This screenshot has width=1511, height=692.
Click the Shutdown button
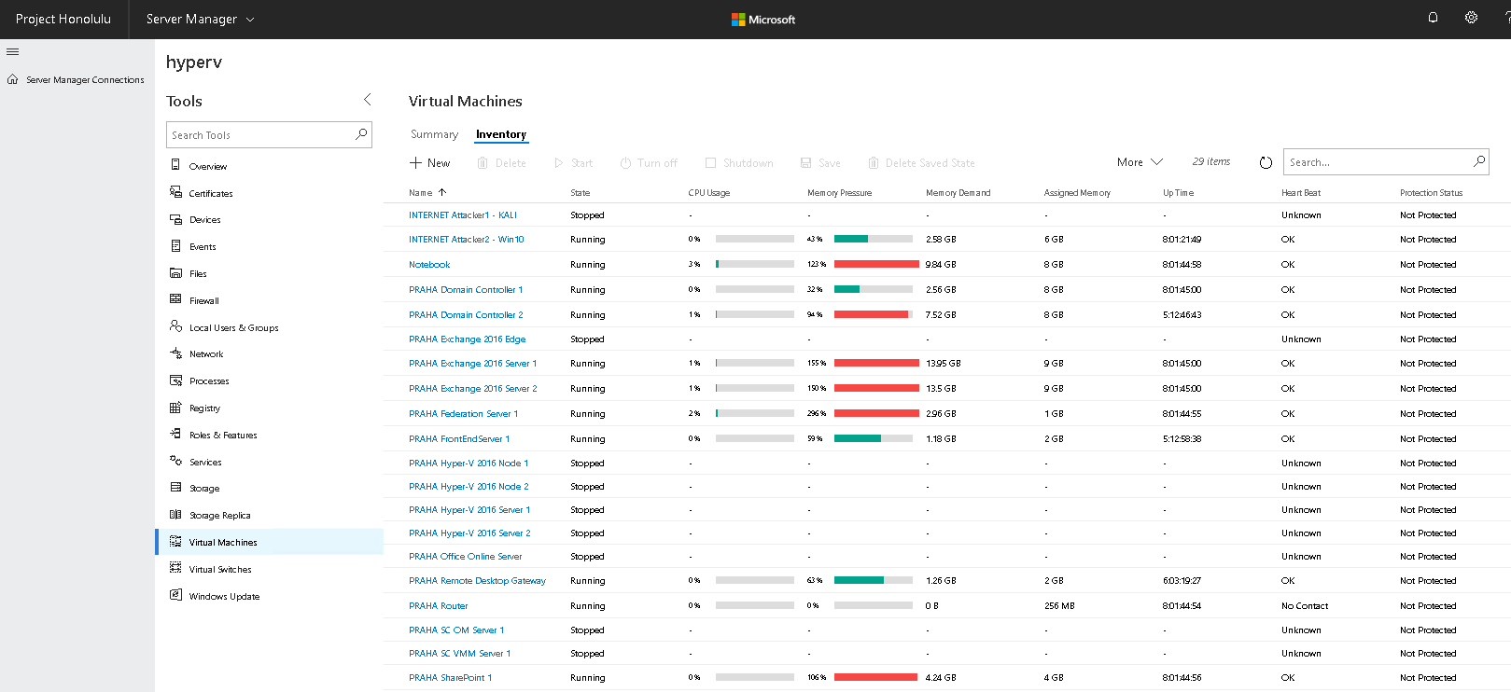pyautogui.click(x=739, y=162)
